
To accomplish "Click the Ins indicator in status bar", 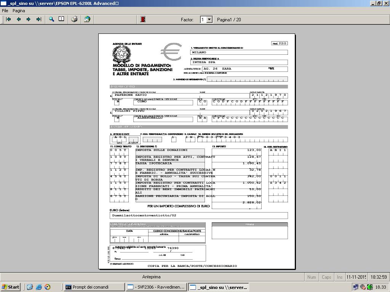I will 340,277.
